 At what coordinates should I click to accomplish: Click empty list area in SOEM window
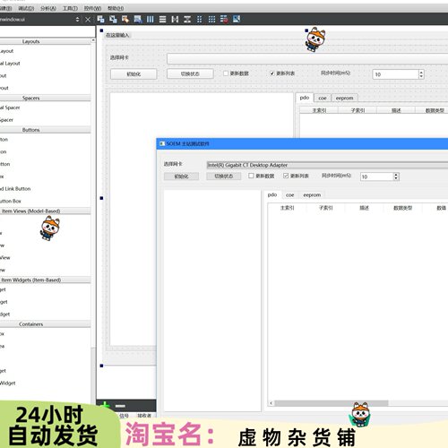[x=212, y=300]
